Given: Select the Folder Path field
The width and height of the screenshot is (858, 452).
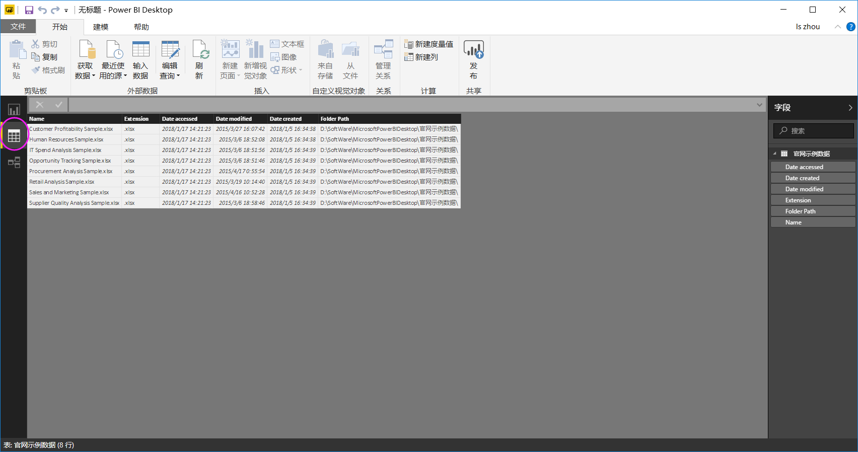Looking at the screenshot, I should tap(813, 211).
